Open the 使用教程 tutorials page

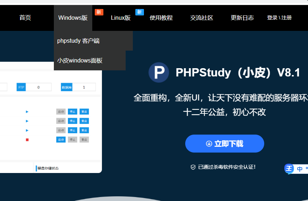point(161,18)
